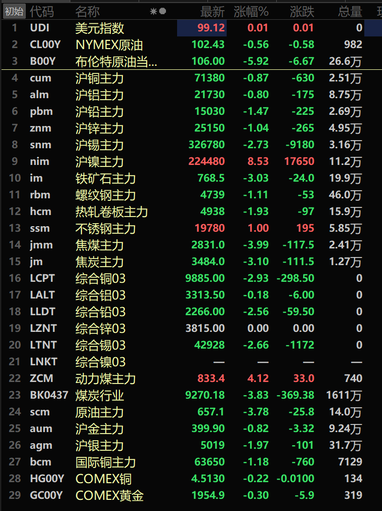Click volume 7129 in 国际铜主力 row
The height and width of the screenshot is (511, 382).
pyautogui.click(x=350, y=462)
